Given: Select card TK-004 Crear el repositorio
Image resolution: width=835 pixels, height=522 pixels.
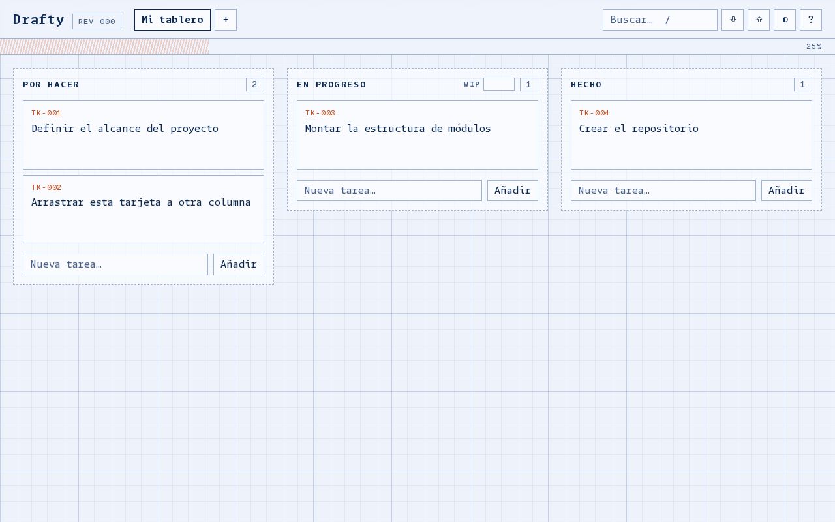Looking at the screenshot, I should (x=691, y=135).
